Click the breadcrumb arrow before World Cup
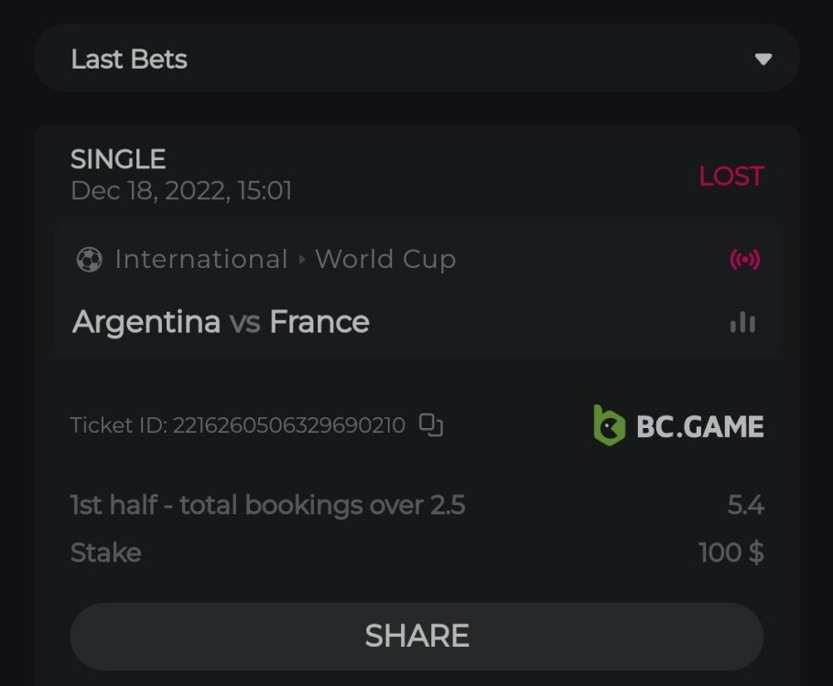The image size is (833, 686). [x=302, y=260]
